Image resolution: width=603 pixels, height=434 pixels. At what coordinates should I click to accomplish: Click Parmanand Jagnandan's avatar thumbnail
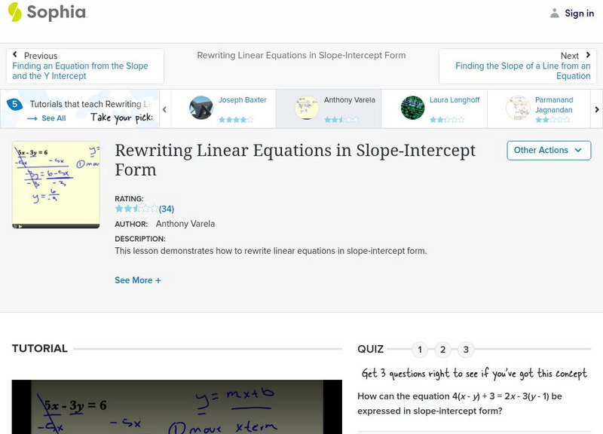(x=518, y=108)
